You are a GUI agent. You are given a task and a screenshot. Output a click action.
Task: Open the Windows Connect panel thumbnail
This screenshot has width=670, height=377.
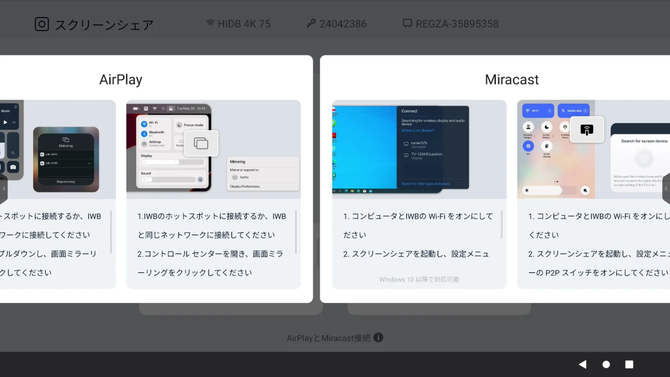419,149
